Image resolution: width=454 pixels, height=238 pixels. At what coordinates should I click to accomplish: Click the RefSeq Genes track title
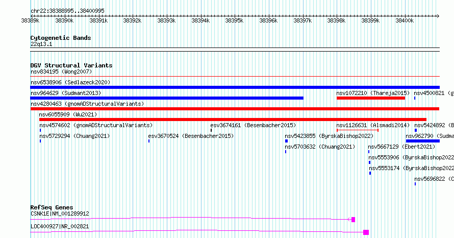click(x=52, y=207)
